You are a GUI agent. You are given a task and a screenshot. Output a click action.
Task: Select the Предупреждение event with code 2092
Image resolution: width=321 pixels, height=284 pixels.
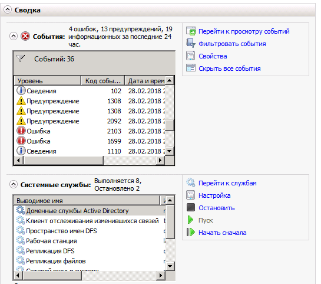[90, 121]
